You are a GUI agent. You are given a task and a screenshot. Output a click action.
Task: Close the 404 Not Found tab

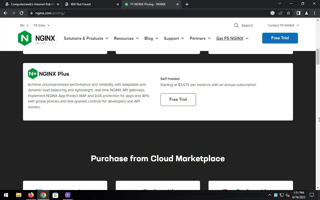(118, 4)
